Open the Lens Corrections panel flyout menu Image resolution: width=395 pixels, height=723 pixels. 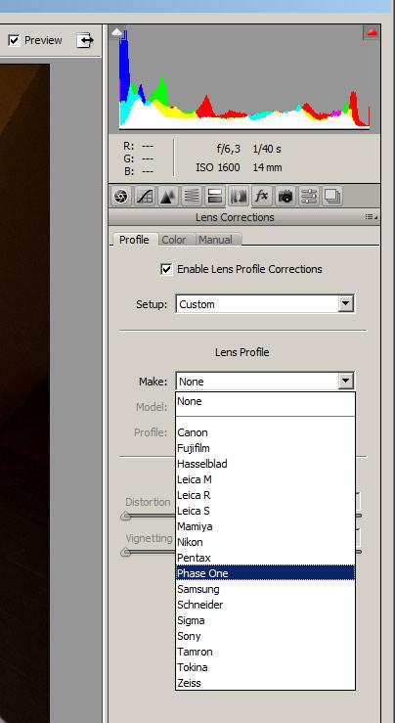point(371,217)
